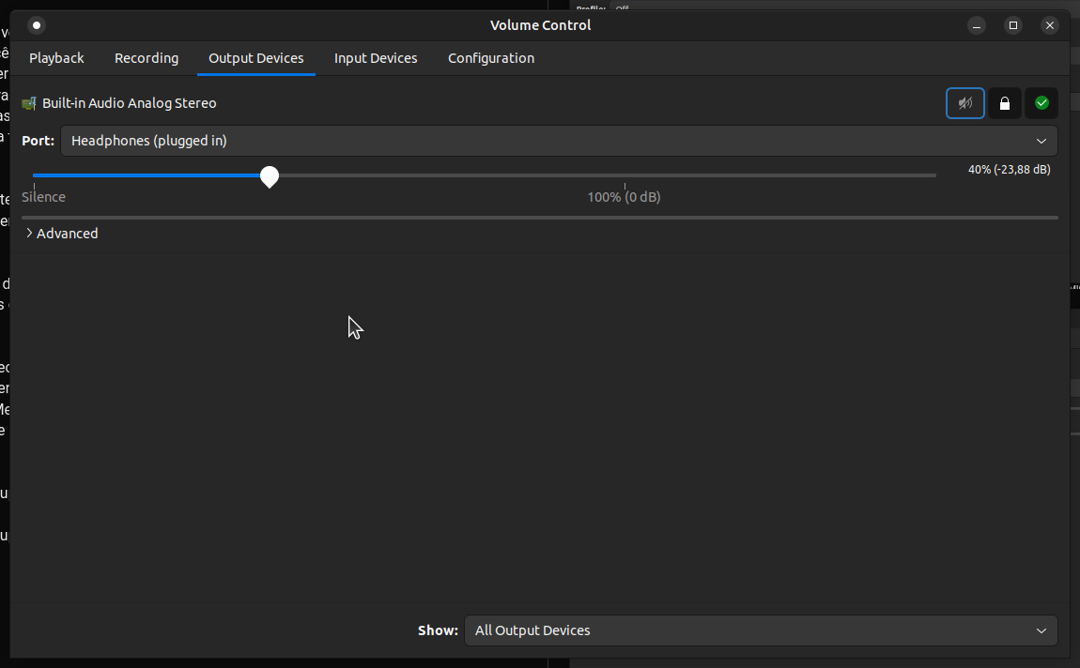Click the 100% (0 dB) slider mark

[624, 197]
